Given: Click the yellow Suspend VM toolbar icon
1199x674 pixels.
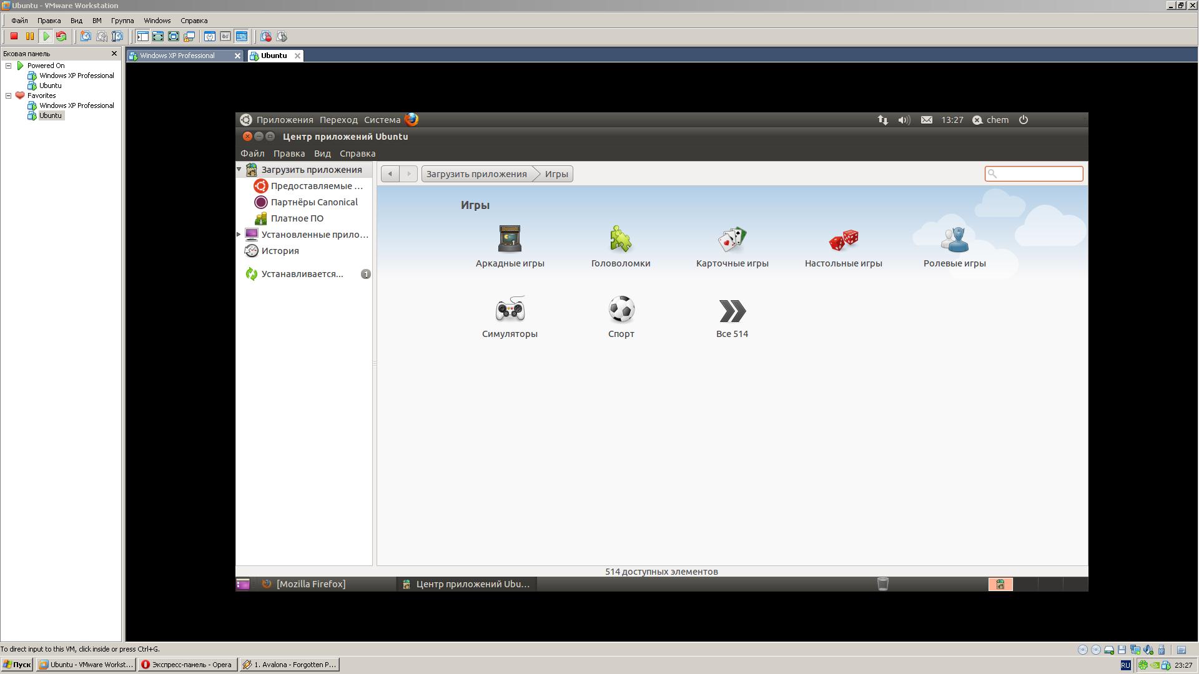Looking at the screenshot, I should 29,37.
